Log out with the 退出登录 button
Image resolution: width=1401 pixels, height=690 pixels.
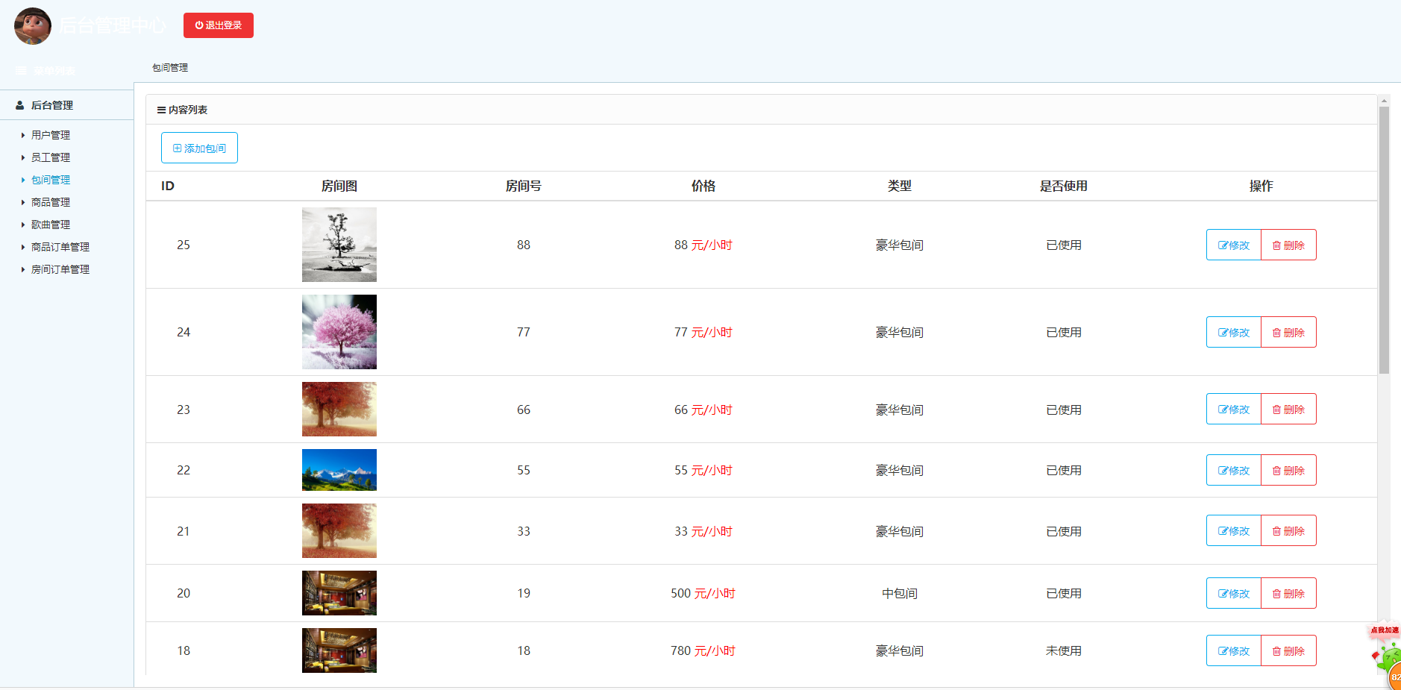[219, 25]
